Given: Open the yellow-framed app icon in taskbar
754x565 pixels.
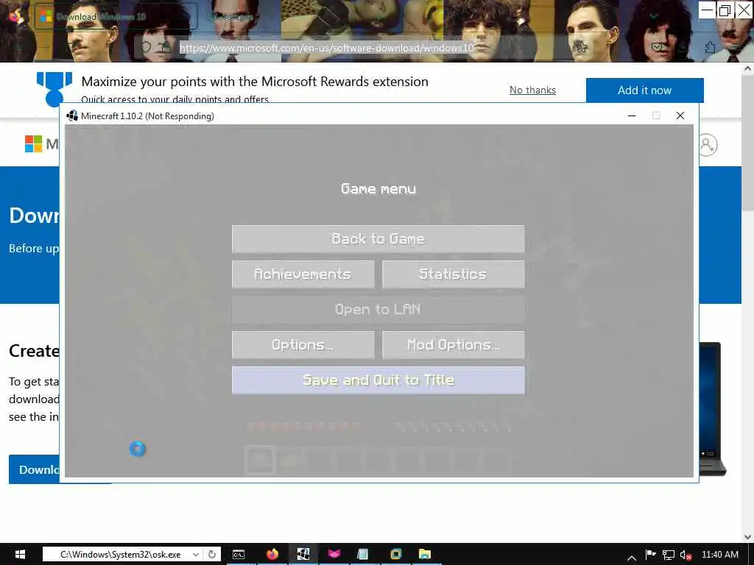Looking at the screenshot, I should click(395, 554).
